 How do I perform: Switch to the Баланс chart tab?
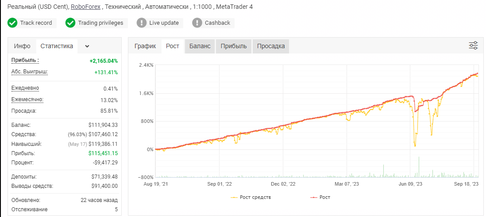click(x=200, y=46)
